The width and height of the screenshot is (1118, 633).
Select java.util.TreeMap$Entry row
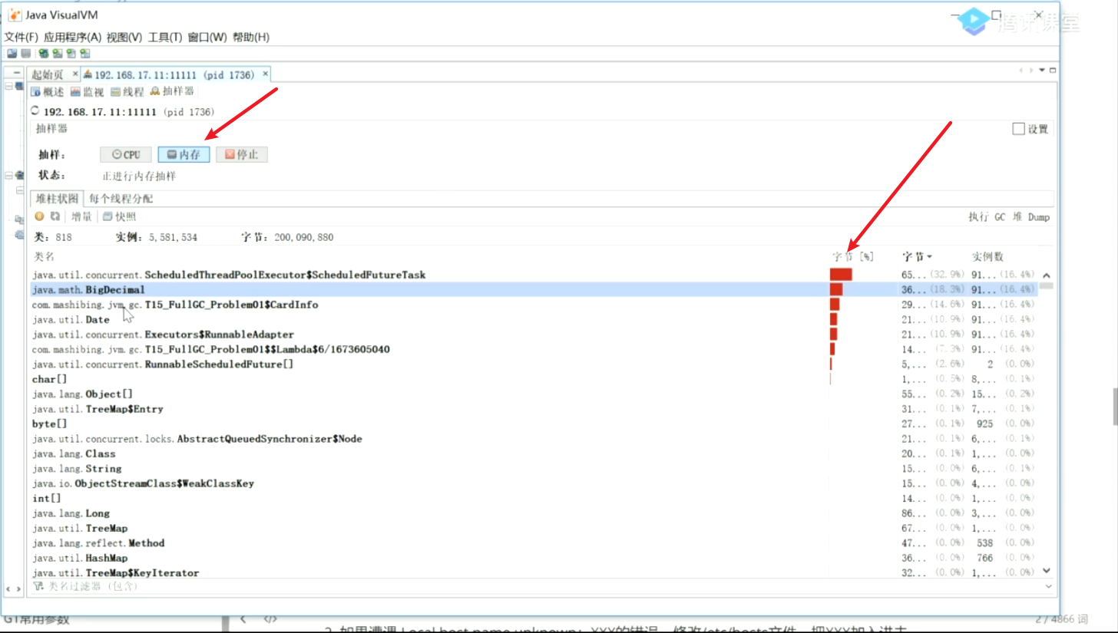click(x=534, y=409)
